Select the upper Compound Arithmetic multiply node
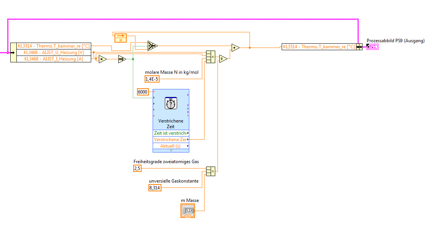This screenshot has height=232, width=432. click(x=211, y=57)
